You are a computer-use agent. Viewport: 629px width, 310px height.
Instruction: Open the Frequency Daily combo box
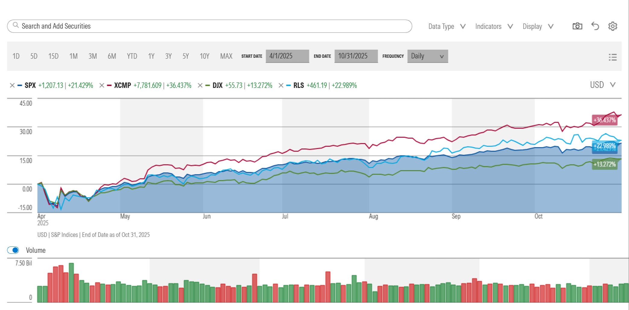(x=427, y=56)
